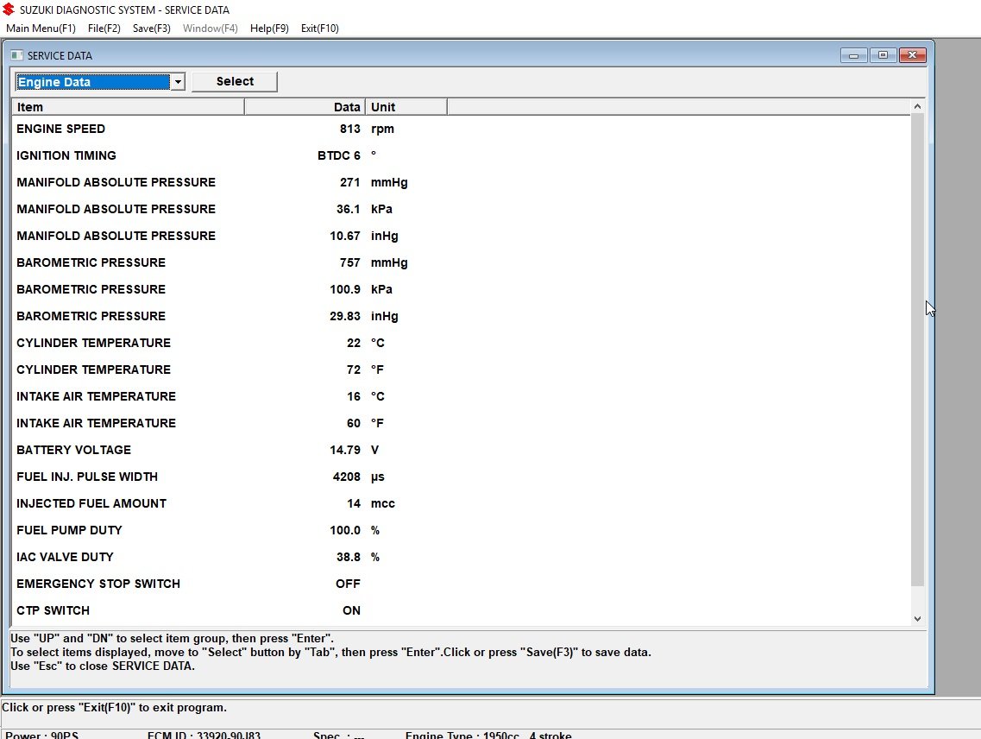Select MANIFOLD ABSOLUTE PRESSURE kPa row

(x=461, y=209)
